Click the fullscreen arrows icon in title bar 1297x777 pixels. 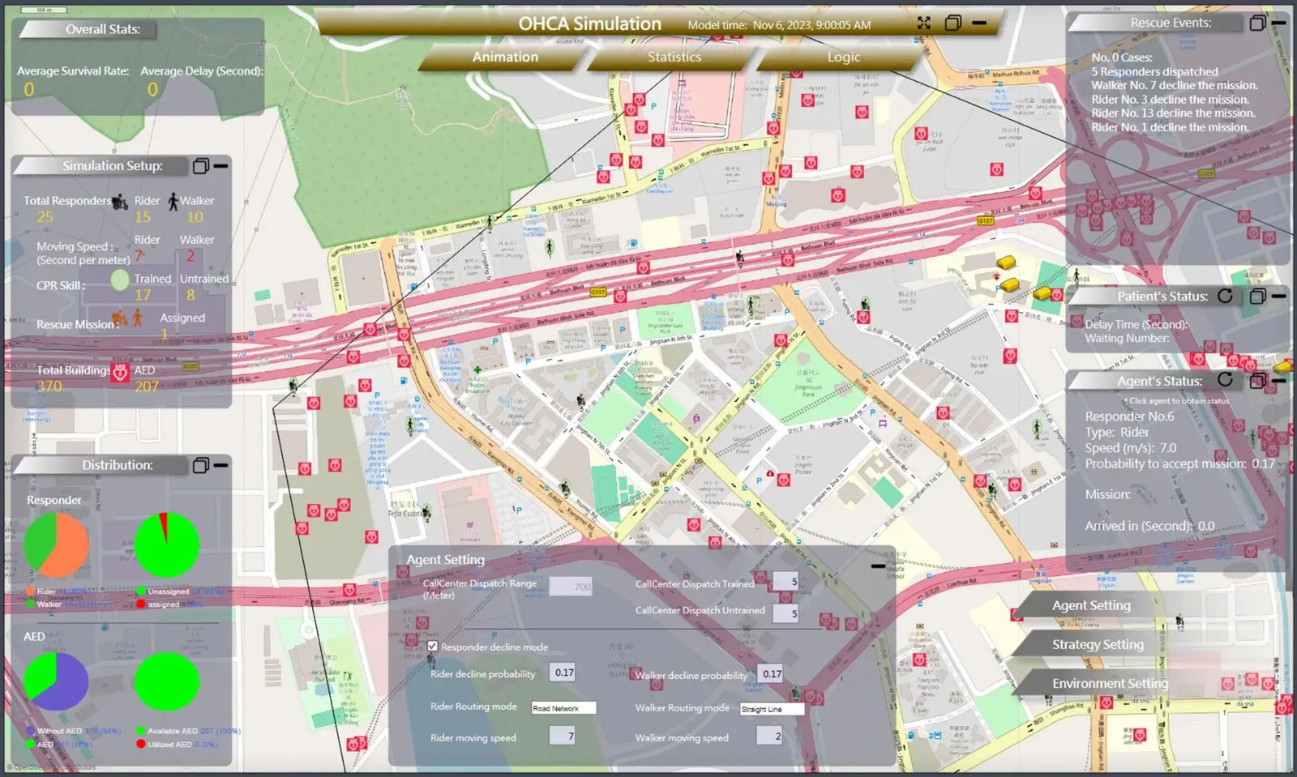click(923, 23)
